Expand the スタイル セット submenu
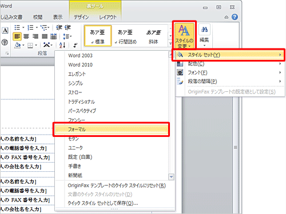The image size is (286, 214). tap(229, 55)
